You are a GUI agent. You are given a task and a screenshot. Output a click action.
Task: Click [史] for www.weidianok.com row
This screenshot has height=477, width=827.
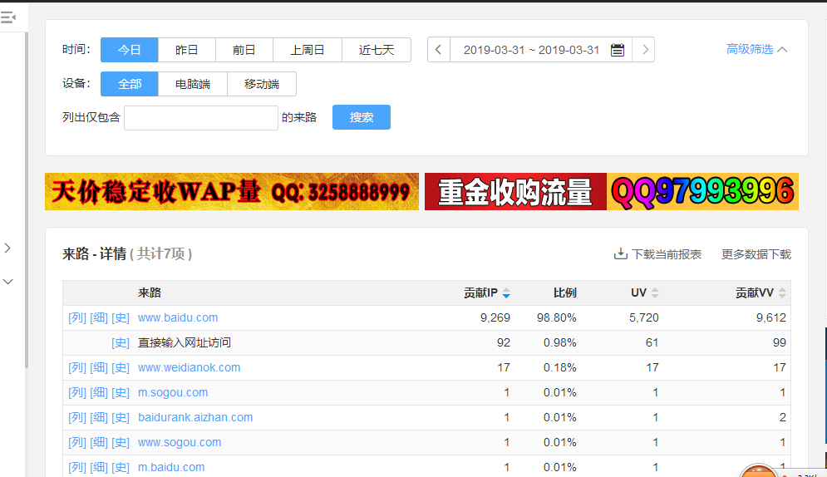(x=121, y=367)
